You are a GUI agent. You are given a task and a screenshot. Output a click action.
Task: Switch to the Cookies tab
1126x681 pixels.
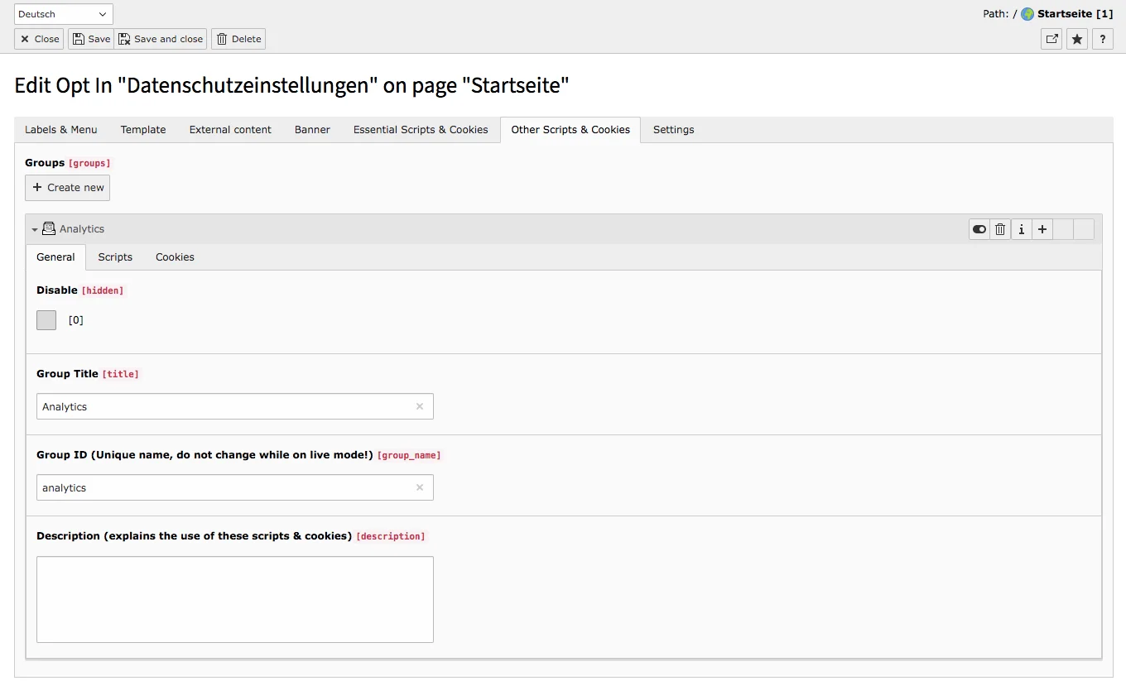tap(174, 257)
